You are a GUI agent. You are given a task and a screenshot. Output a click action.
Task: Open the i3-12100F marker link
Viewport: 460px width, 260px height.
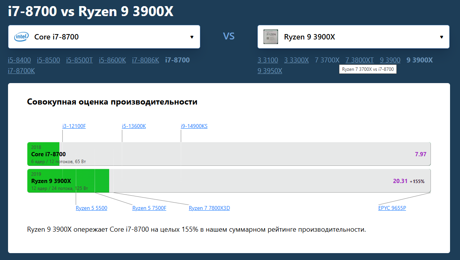tap(74, 126)
